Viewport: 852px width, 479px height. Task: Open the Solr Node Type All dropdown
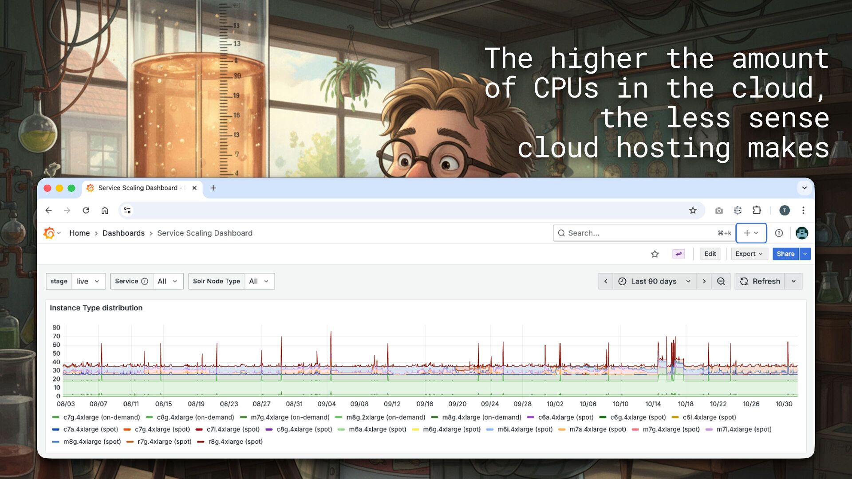[x=259, y=281]
